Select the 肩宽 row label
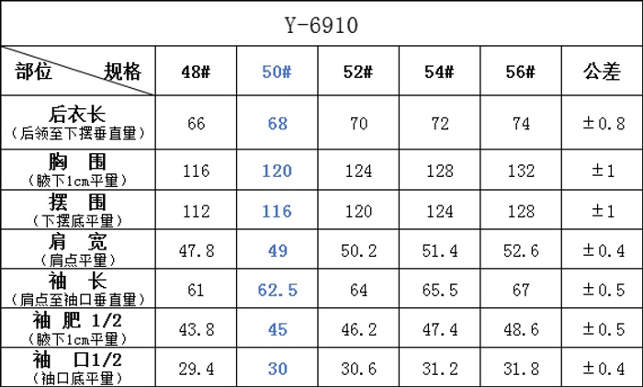The image size is (643, 387). point(78,249)
